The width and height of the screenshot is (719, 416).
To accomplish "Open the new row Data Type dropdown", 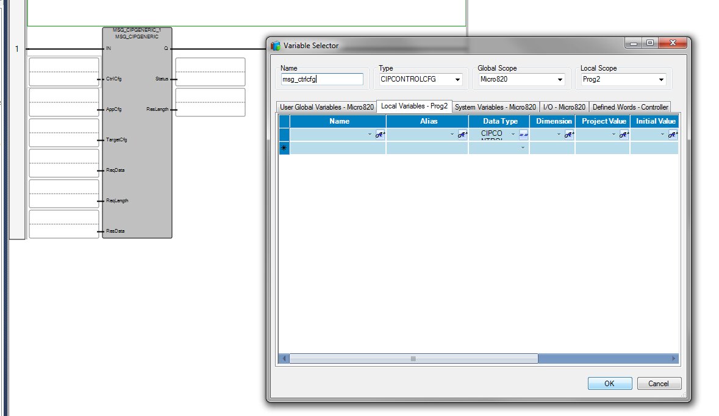I will tap(523, 148).
